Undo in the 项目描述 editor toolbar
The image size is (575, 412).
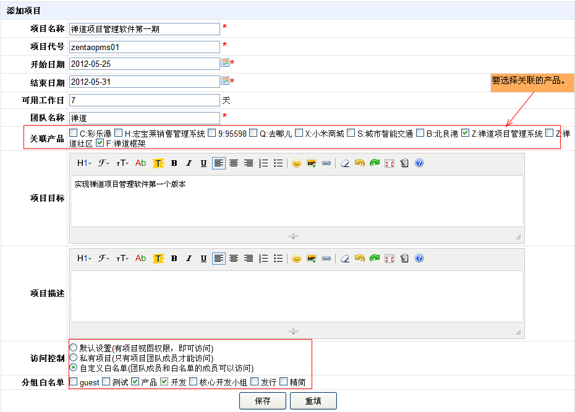click(360, 259)
